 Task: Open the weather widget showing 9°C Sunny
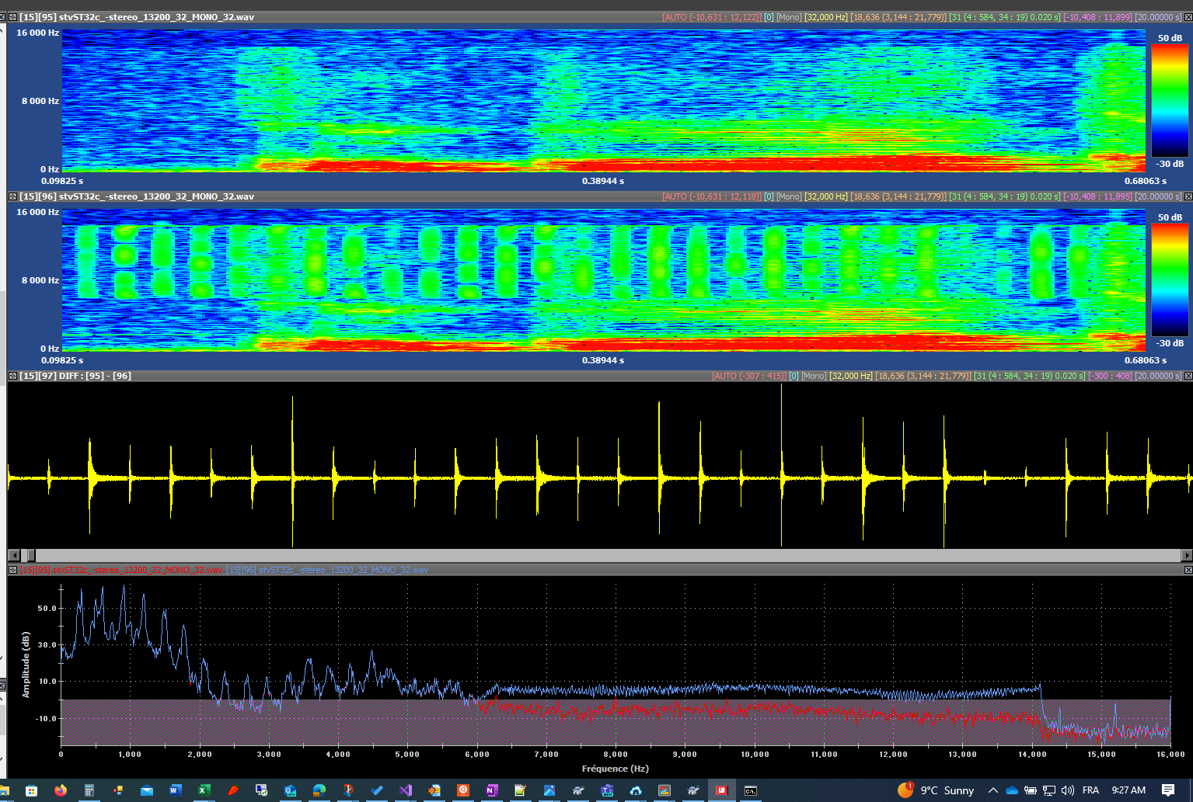click(x=937, y=790)
